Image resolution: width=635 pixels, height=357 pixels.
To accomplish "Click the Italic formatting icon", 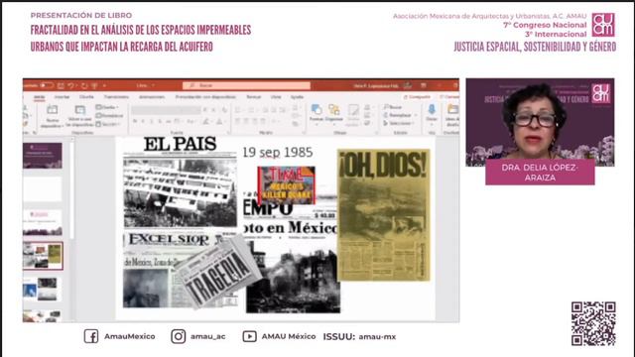I will coord(143,121).
